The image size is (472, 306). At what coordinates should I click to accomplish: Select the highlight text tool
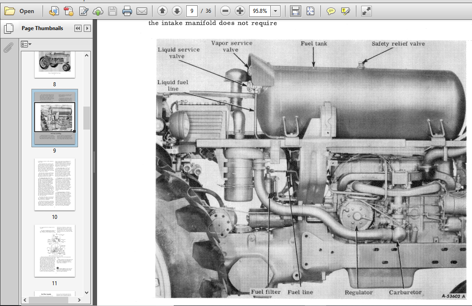[346, 11]
